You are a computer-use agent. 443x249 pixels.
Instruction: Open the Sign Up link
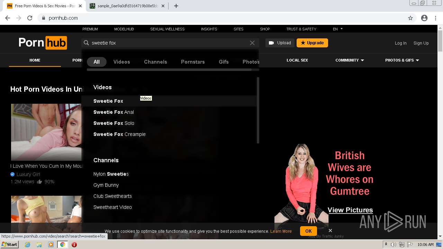click(421, 43)
